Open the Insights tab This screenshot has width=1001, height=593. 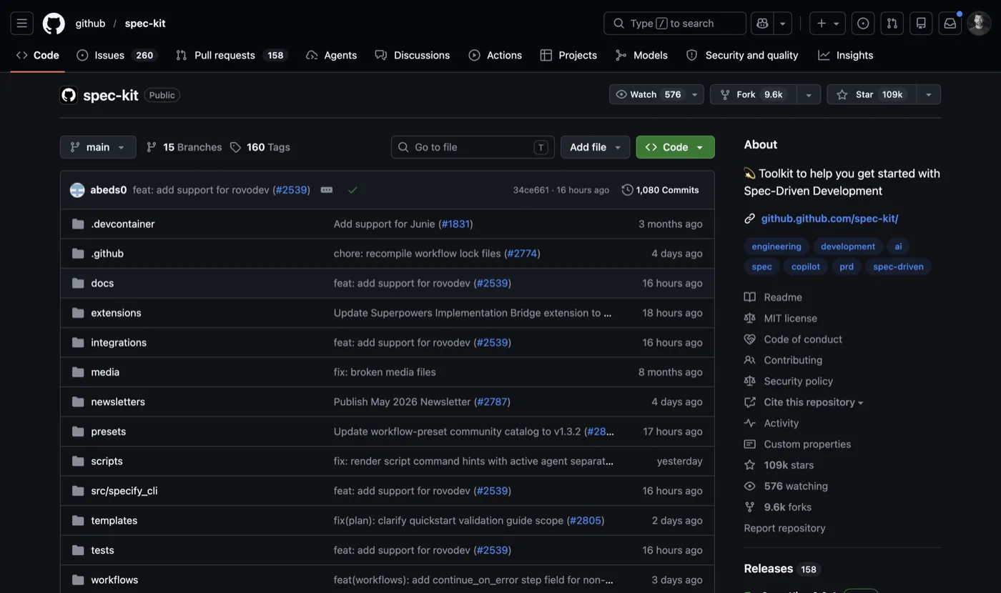[846, 55]
